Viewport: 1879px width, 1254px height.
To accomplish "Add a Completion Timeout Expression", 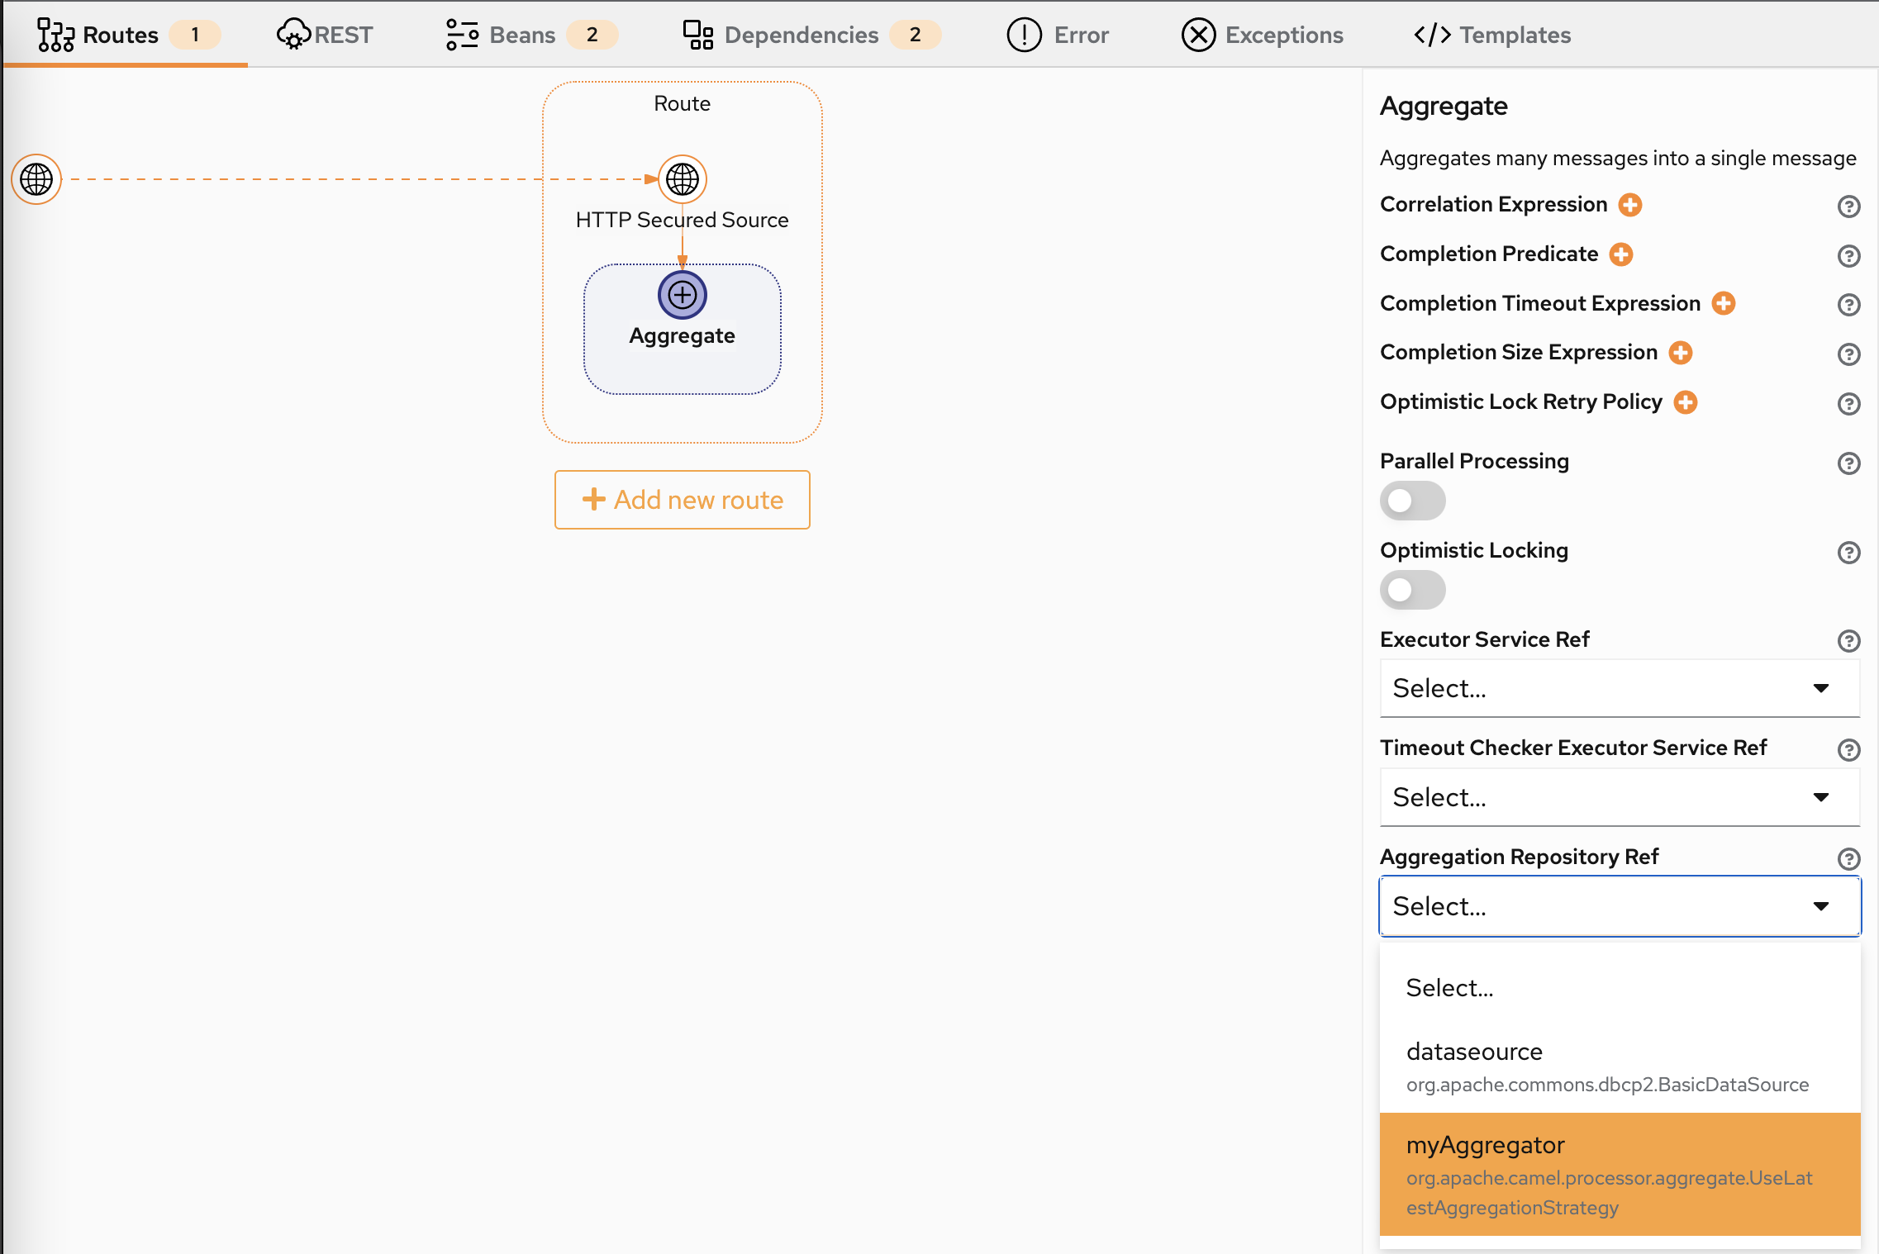I will [x=1724, y=304].
